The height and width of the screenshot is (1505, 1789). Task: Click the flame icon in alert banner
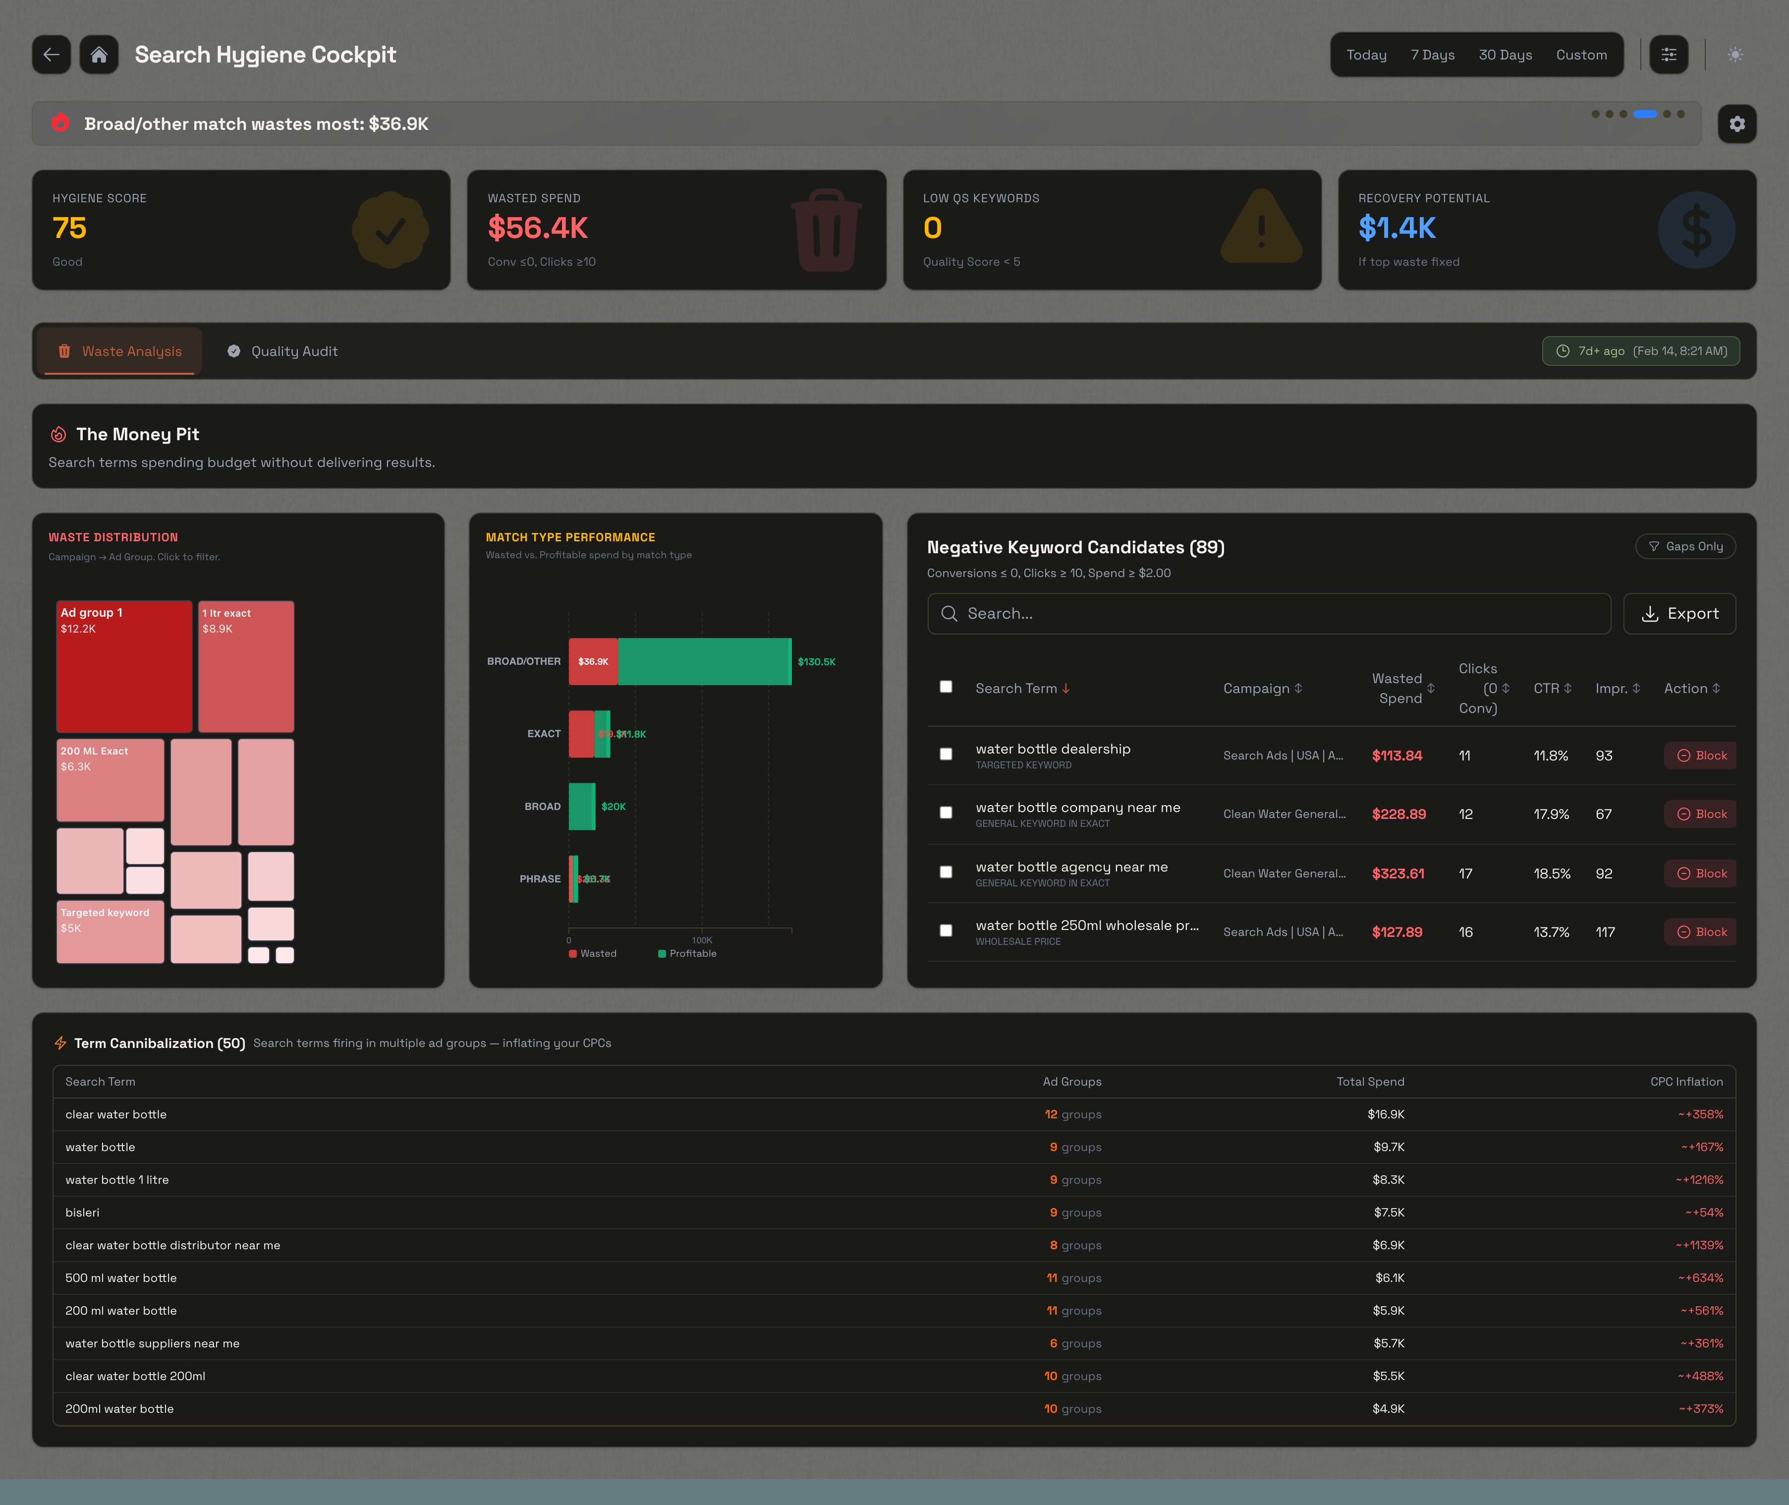click(59, 123)
